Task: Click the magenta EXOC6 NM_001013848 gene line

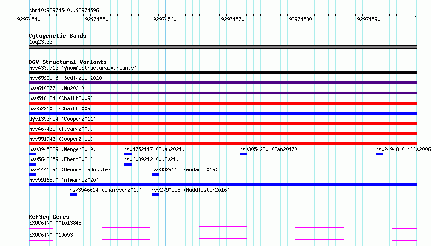Action: tap(223, 227)
